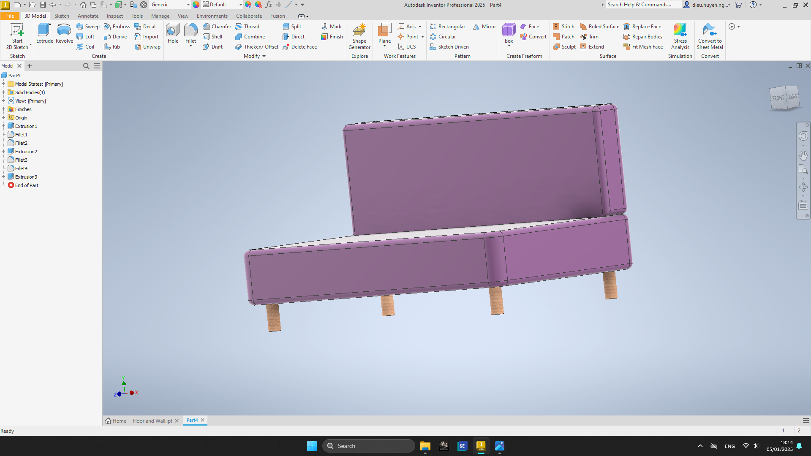Create a freeform Box
Image resolution: width=811 pixels, height=456 pixels.
point(509,33)
